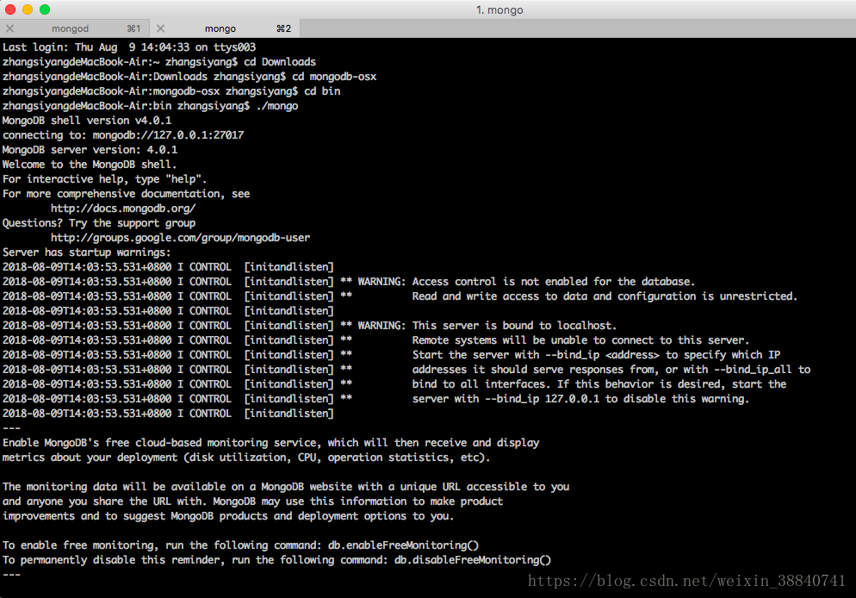This screenshot has height=598, width=856.
Task: Click the green zoom window button
Action: click(45, 9)
